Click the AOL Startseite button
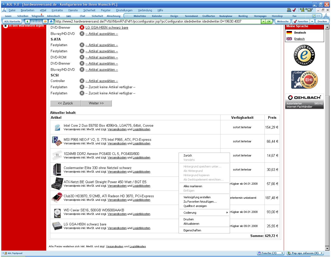The width and height of the screenshot is (331, 257). coord(12,22)
